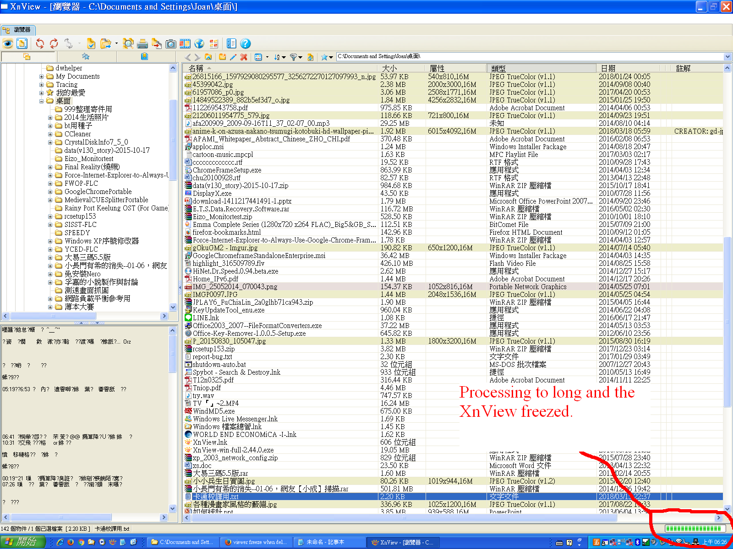
Task: Click the search files magnifier icon
Action: (128, 43)
